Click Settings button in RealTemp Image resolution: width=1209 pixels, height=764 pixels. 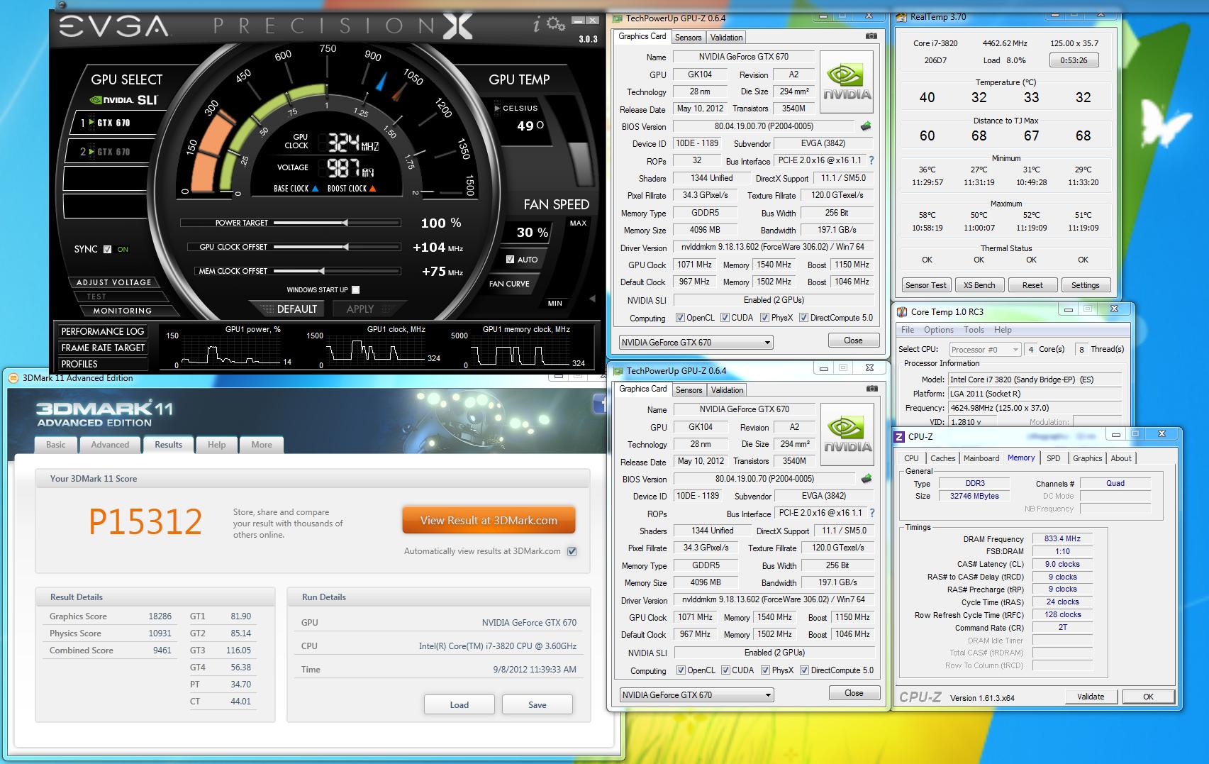point(1085,285)
